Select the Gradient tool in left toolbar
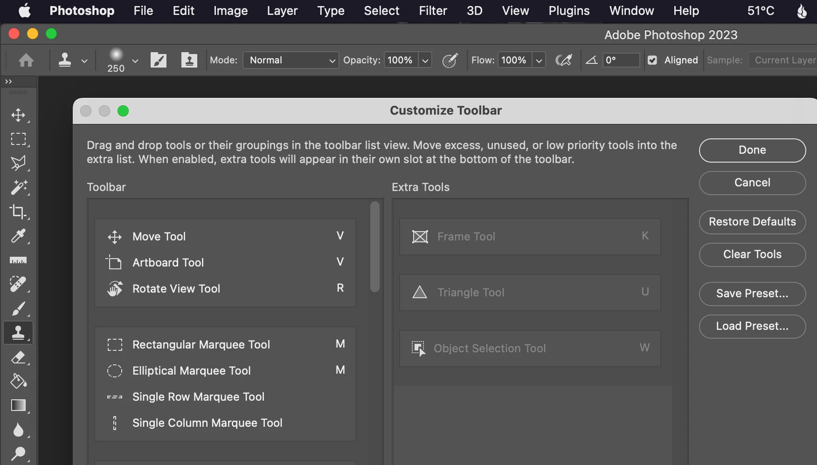Image resolution: width=817 pixels, height=465 pixels. [18, 405]
